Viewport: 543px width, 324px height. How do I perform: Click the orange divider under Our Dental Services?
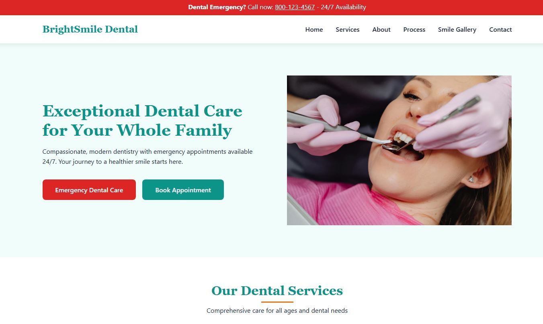coord(277,302)
